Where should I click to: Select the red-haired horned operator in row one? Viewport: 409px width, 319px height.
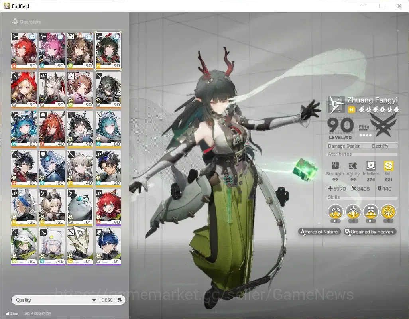pyautogui.click(x=24, y=51)
